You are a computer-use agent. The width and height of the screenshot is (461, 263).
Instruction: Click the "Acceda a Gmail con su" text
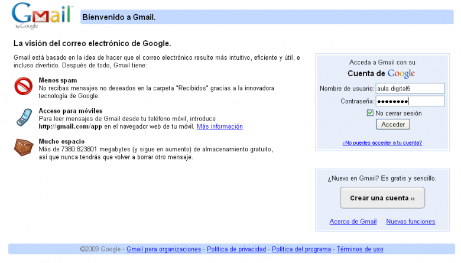click(382, 62)
